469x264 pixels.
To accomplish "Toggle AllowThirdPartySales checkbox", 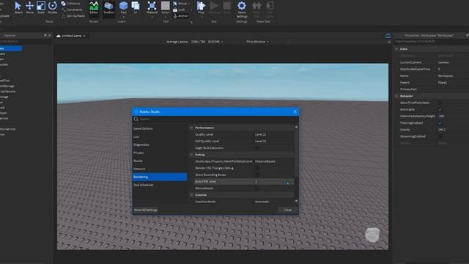I will 440,103.
